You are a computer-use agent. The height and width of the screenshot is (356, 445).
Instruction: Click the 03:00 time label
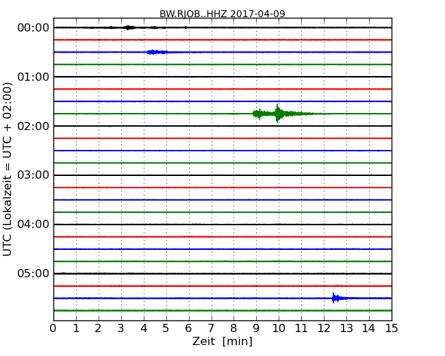(x=34, y=175)
